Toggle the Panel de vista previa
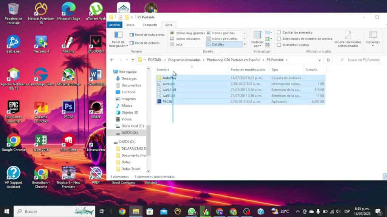 tap(147, 35)
